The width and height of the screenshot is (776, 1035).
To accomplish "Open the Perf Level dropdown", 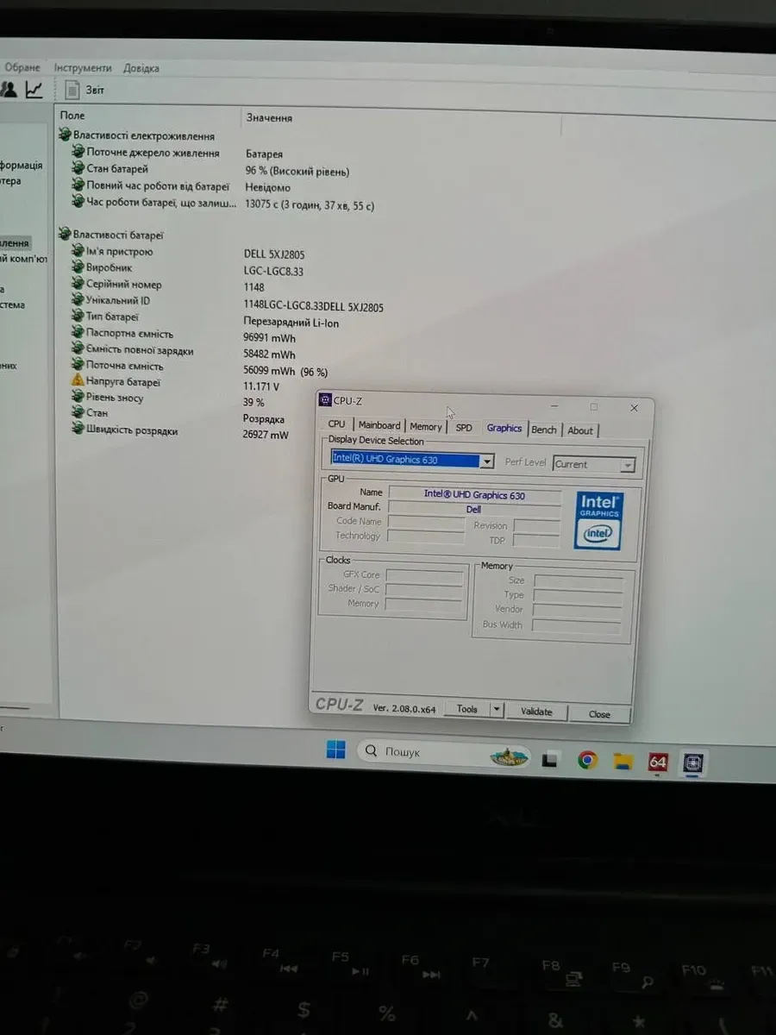I will click(628, 465).
